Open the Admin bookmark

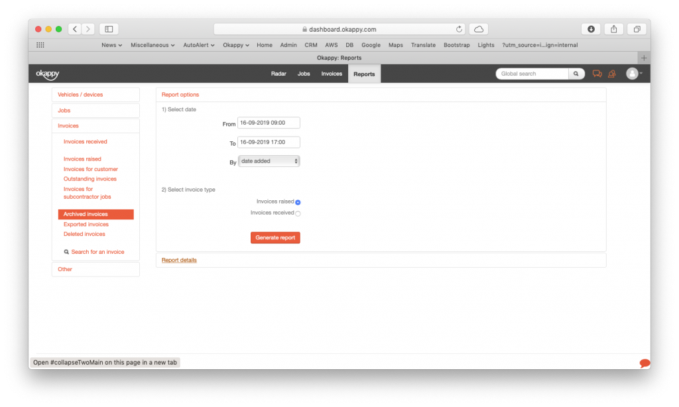(288, 45)
